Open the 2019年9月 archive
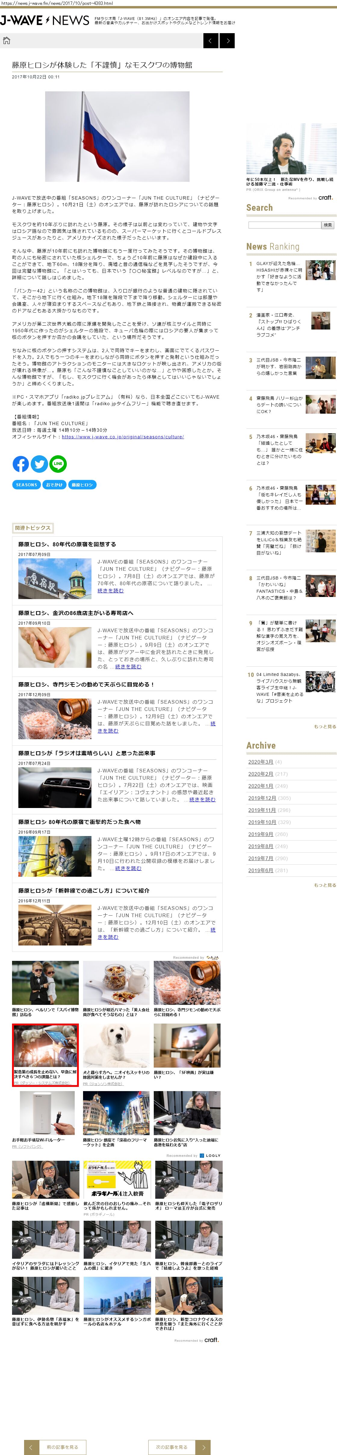 (x=260, y=834)
